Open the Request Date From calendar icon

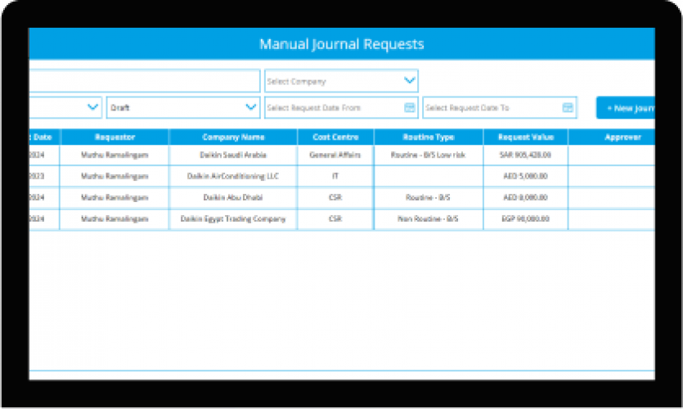tap(410, 108)
